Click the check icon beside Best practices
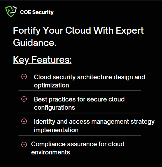162x167 pixels. coord(24,99)
